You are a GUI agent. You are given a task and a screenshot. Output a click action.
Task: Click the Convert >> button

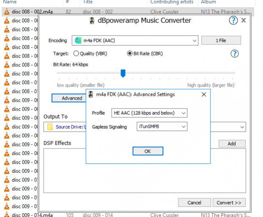click(x=229, y=203)
